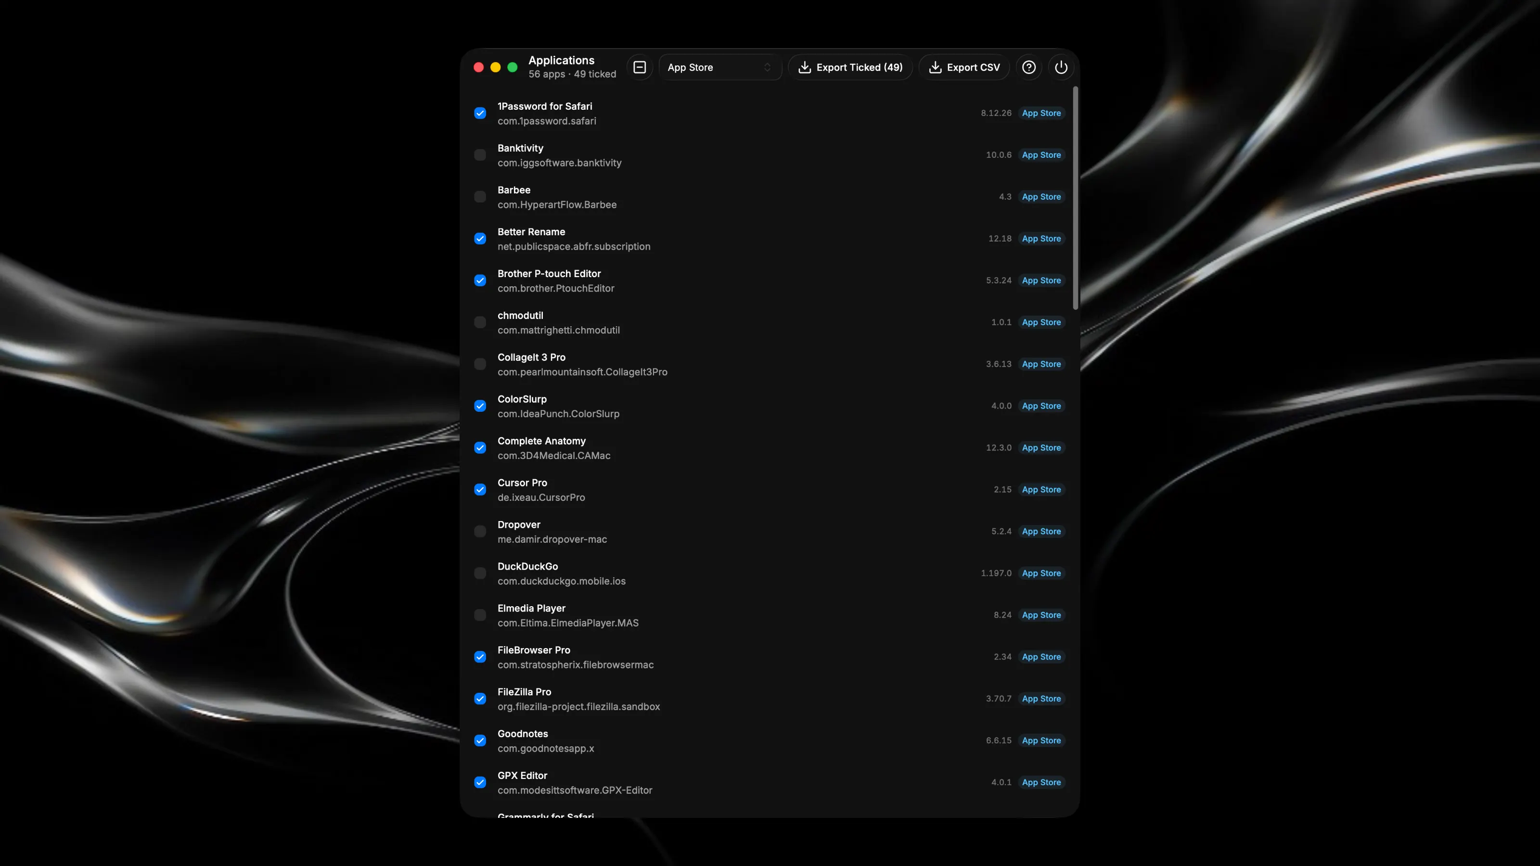Untick the ColorSlurp checkbox

coord(480,406)
